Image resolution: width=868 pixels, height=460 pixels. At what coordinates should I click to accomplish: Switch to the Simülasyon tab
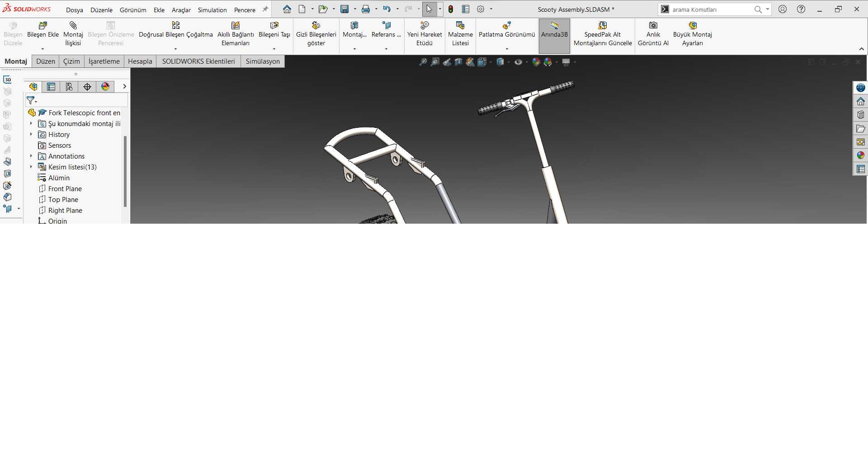263,61
